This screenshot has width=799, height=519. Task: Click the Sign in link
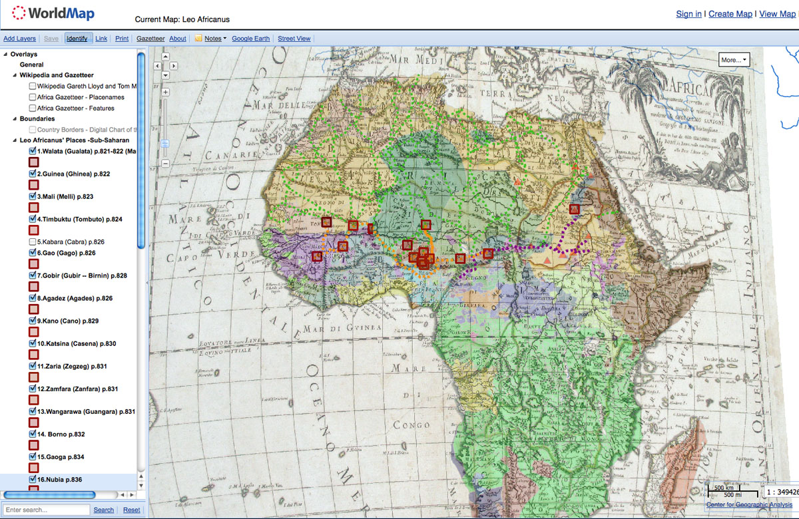[688, 14]
